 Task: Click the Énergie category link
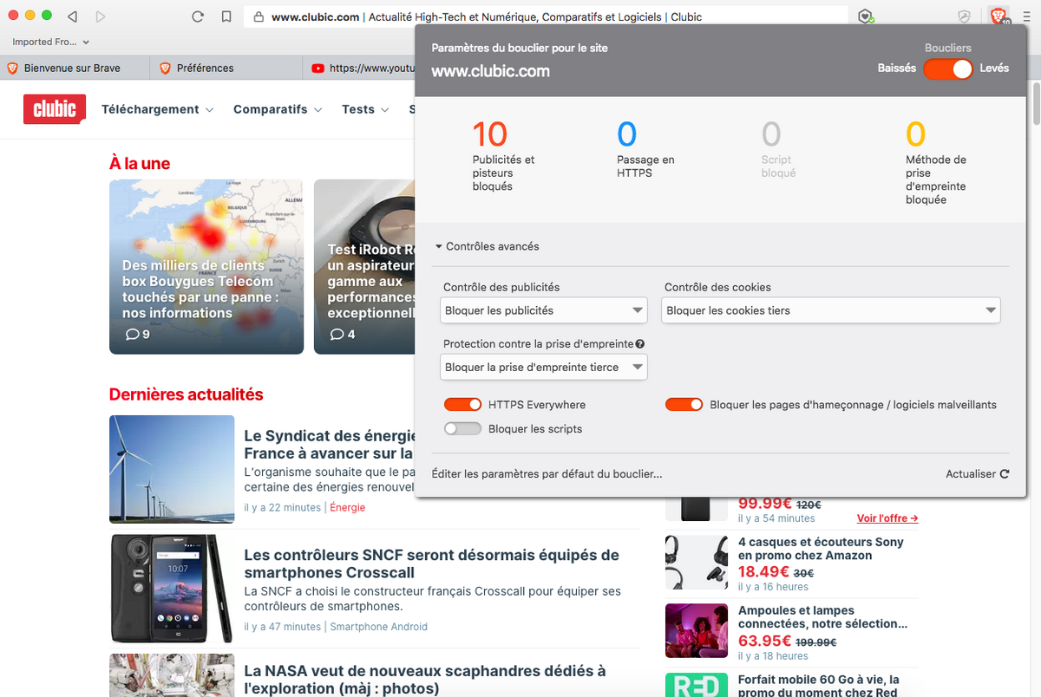(x=347, y=507)
